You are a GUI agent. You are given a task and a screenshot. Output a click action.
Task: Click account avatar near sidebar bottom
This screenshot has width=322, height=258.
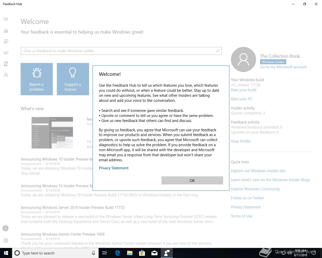(x=6, y=228)
